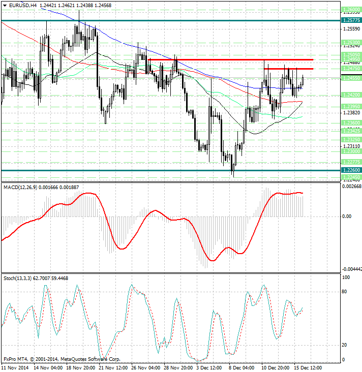Select the 1.22600 teal price label
This screenshot has height=372, width=362.
coord(352,170)
